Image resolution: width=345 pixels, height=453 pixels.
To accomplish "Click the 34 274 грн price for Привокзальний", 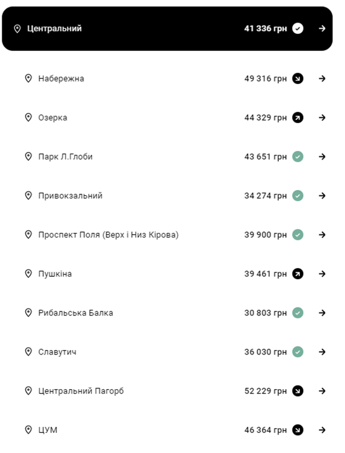I will tap(265, 196).
